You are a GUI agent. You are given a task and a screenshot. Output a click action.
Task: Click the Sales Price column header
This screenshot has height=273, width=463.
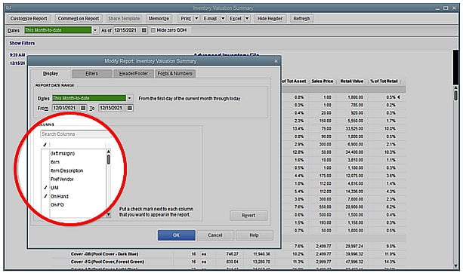[323, 81]
